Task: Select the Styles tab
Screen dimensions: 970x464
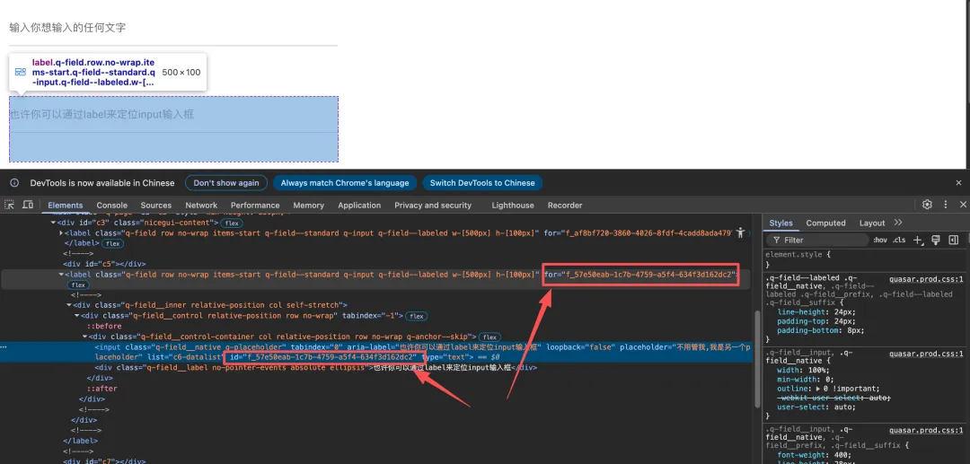Action: tap(780, 223)
